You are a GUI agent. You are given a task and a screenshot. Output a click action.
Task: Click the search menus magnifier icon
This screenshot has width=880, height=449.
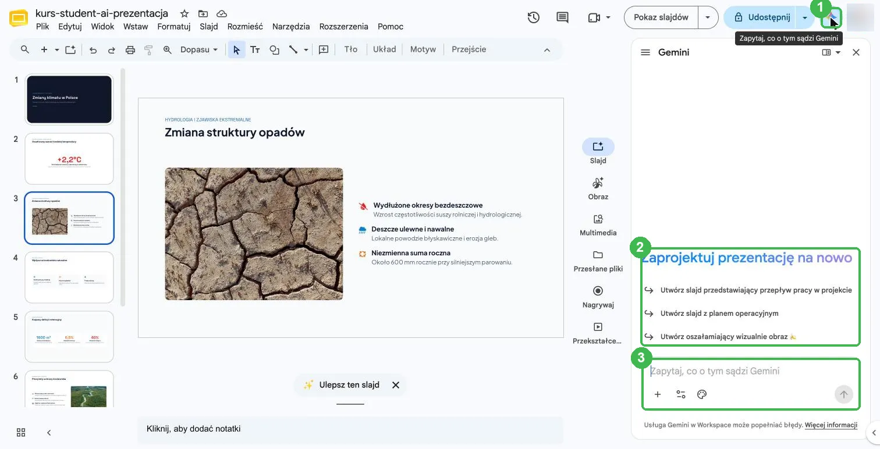(x=24, y=49)
